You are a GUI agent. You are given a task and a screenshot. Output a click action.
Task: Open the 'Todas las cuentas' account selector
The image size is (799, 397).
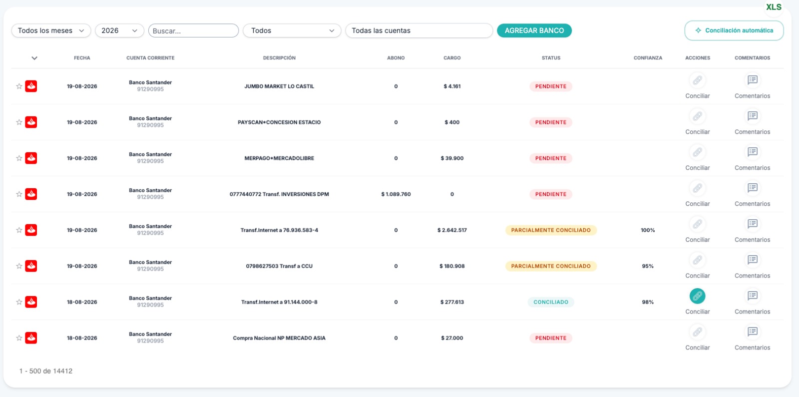click(x=419, y=30)
